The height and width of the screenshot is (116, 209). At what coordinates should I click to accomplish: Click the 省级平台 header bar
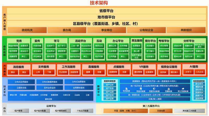point(106,11)
